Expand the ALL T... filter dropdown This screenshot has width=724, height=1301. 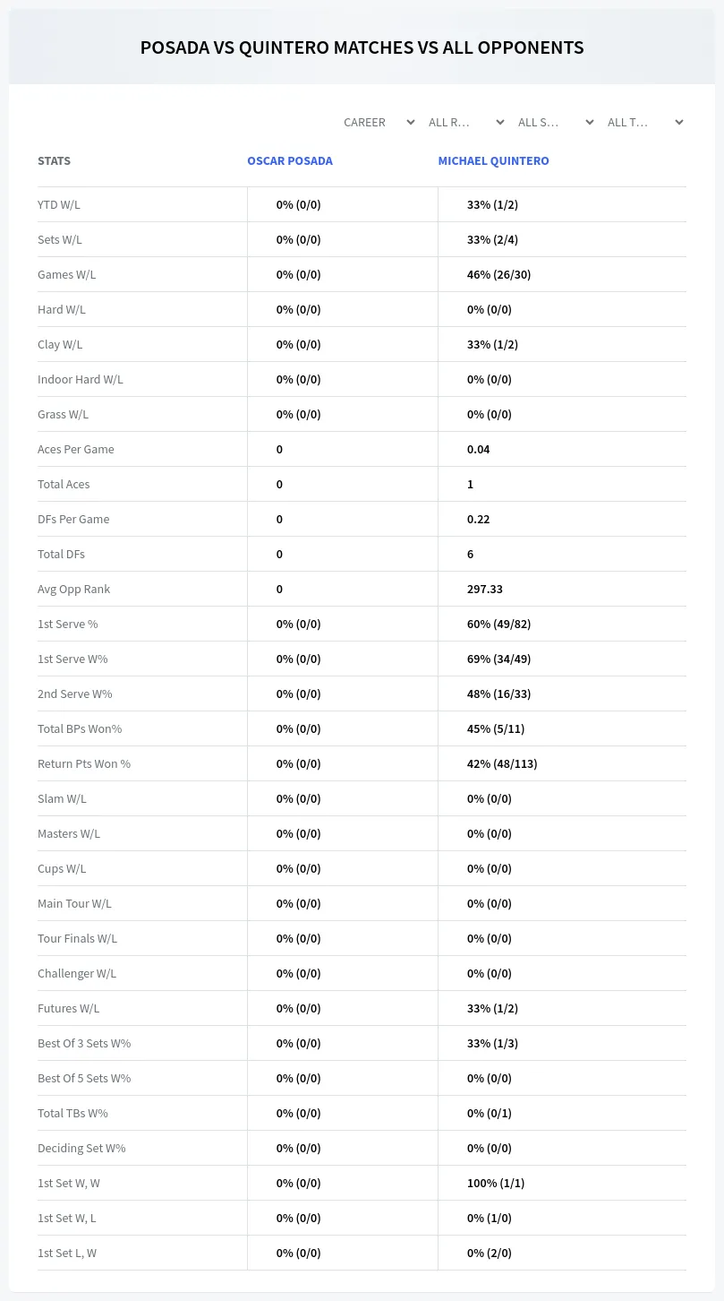(645, 122)
